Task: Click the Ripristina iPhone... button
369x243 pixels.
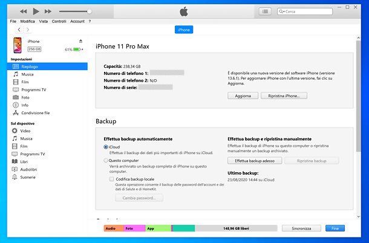Action: pos(284,96)
